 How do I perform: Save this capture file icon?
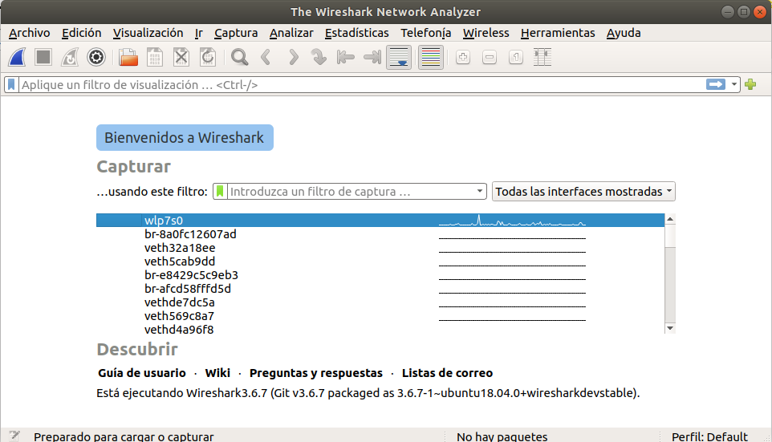(x=155, y=57)
